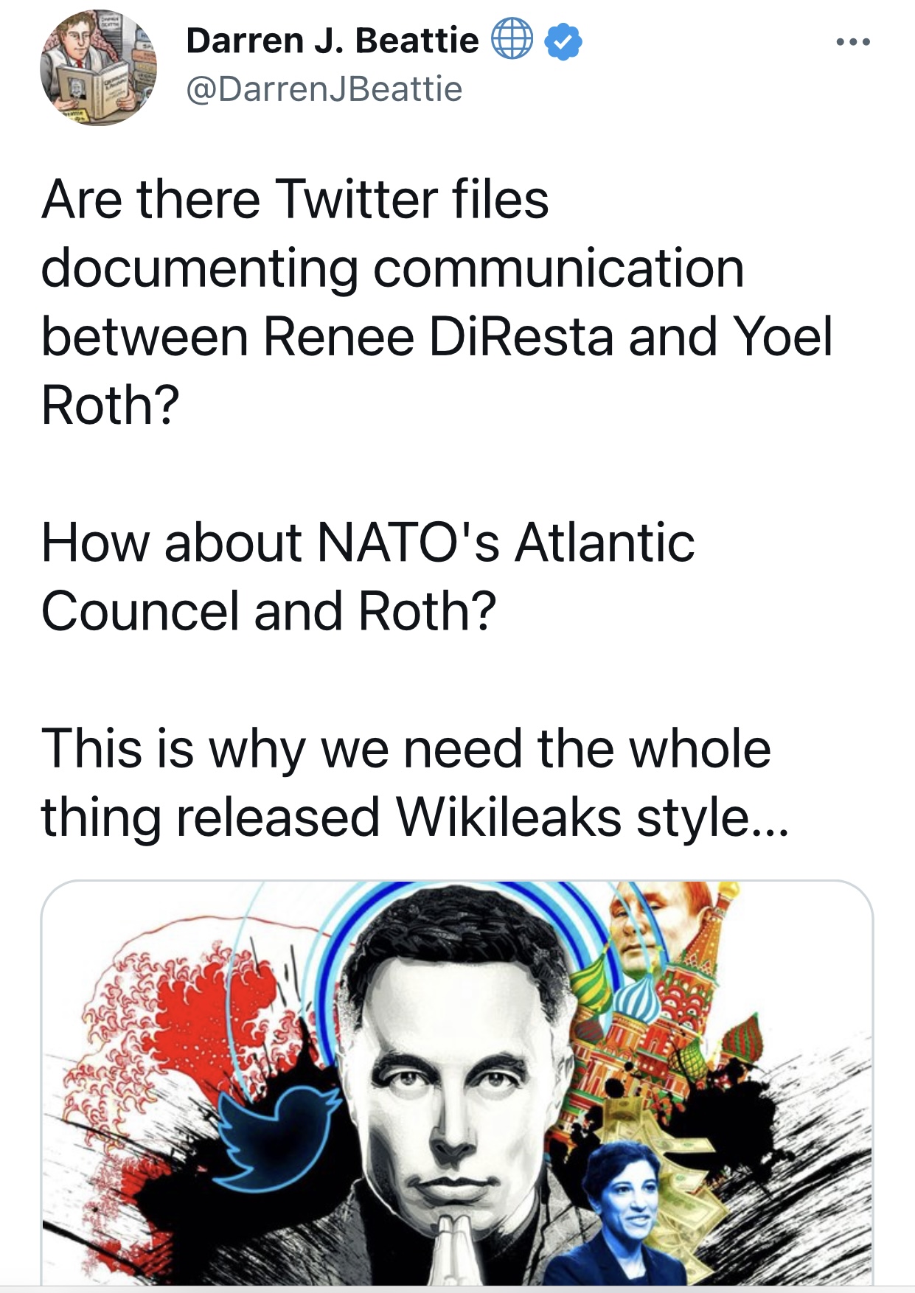The image size is (915, 1293).
Task: Click the globe icon beside the name
Action: (512, 40)
